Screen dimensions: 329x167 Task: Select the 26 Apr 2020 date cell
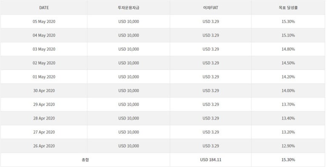click(44, 146)
